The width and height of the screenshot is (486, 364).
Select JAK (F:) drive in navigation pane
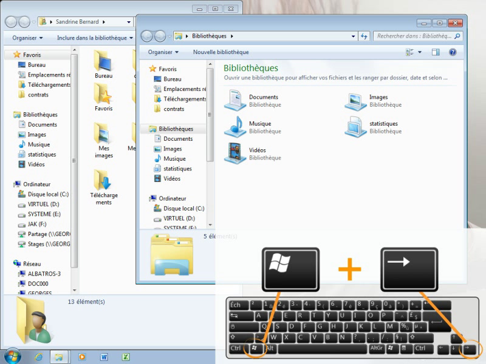[37, 224]
